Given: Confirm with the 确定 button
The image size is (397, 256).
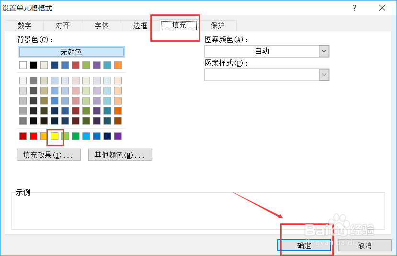Looking at the screenshot, I should point(304,245).
